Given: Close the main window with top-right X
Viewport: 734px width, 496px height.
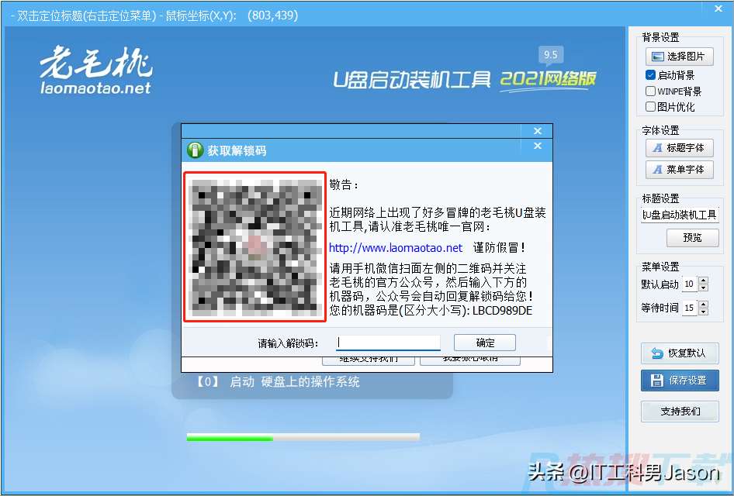Looking at the screenshot, I should tap(718, 8).
